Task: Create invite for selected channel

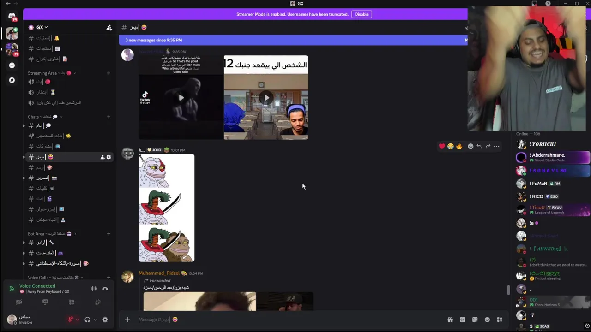Action: [102, 157]
